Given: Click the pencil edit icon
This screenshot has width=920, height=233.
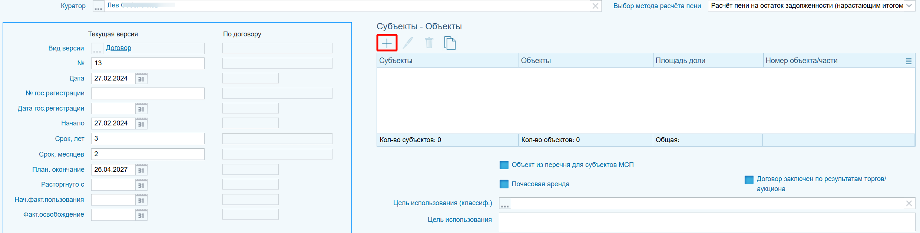Looking at the screenshot, I should [408, 43].
